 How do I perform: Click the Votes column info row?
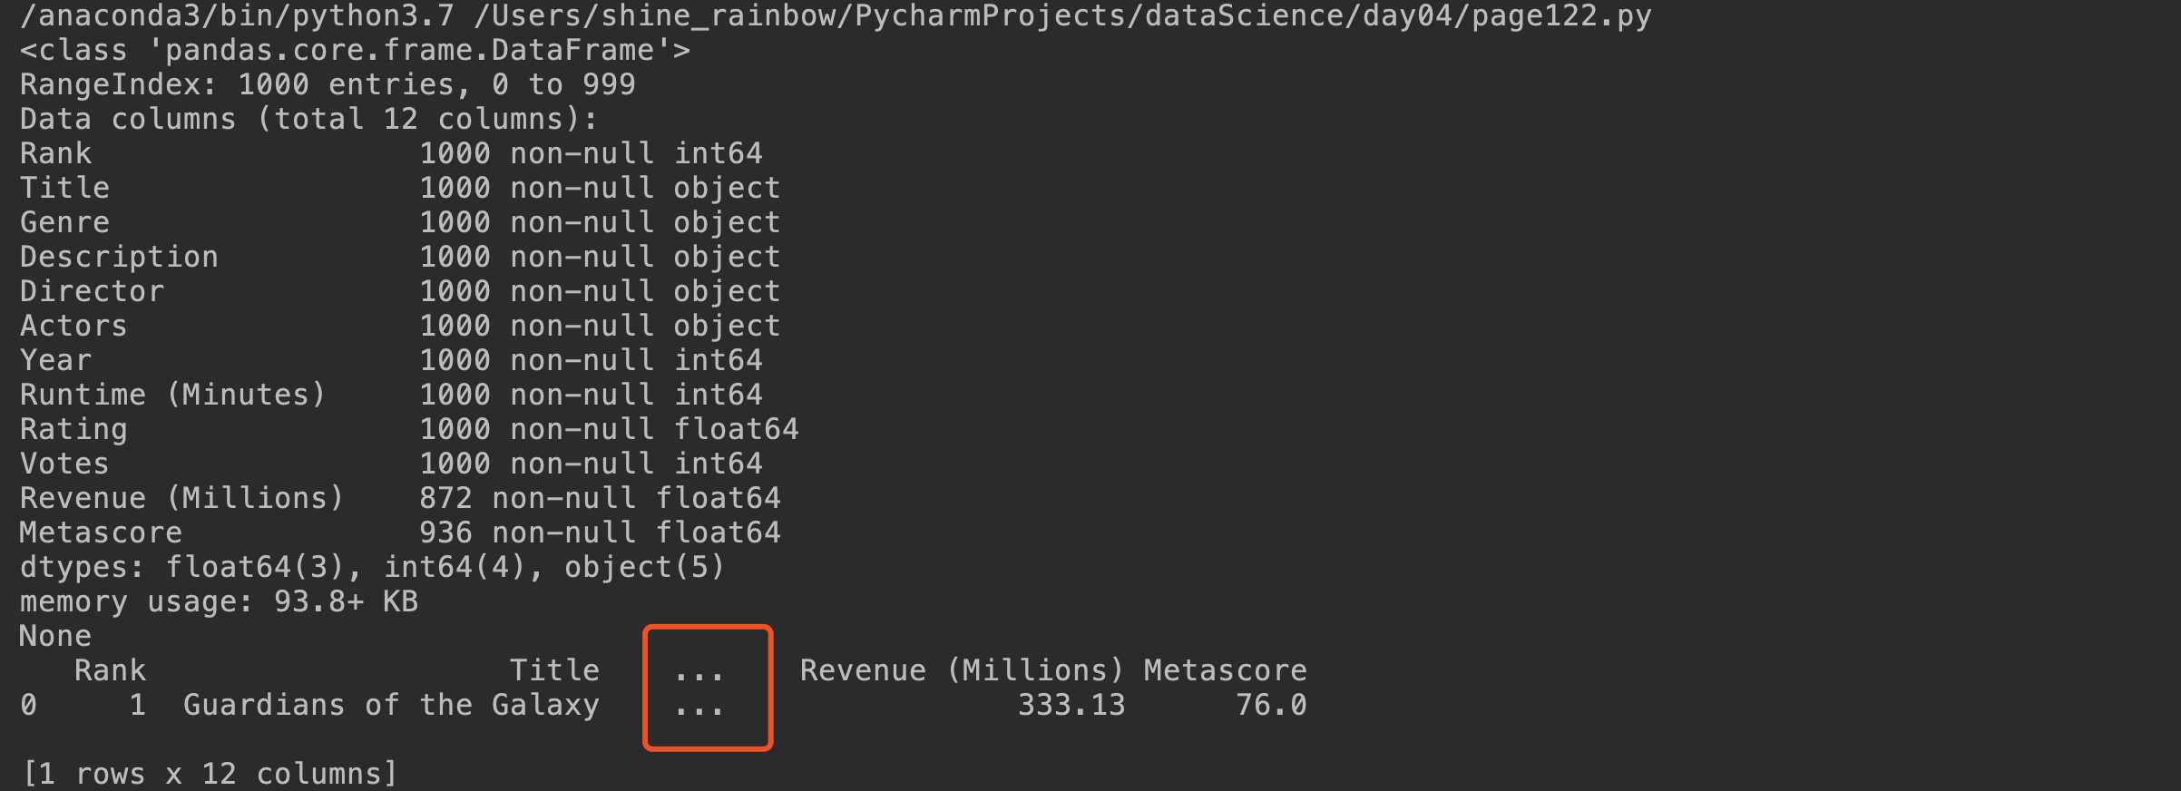point(390,464)
